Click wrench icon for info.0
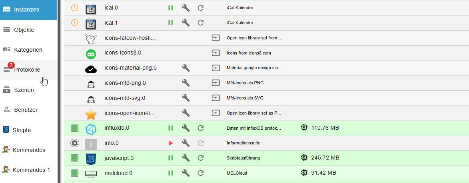The height and width of the screenshot is (183, 469). pyautogui.click(x=186, y=143)
